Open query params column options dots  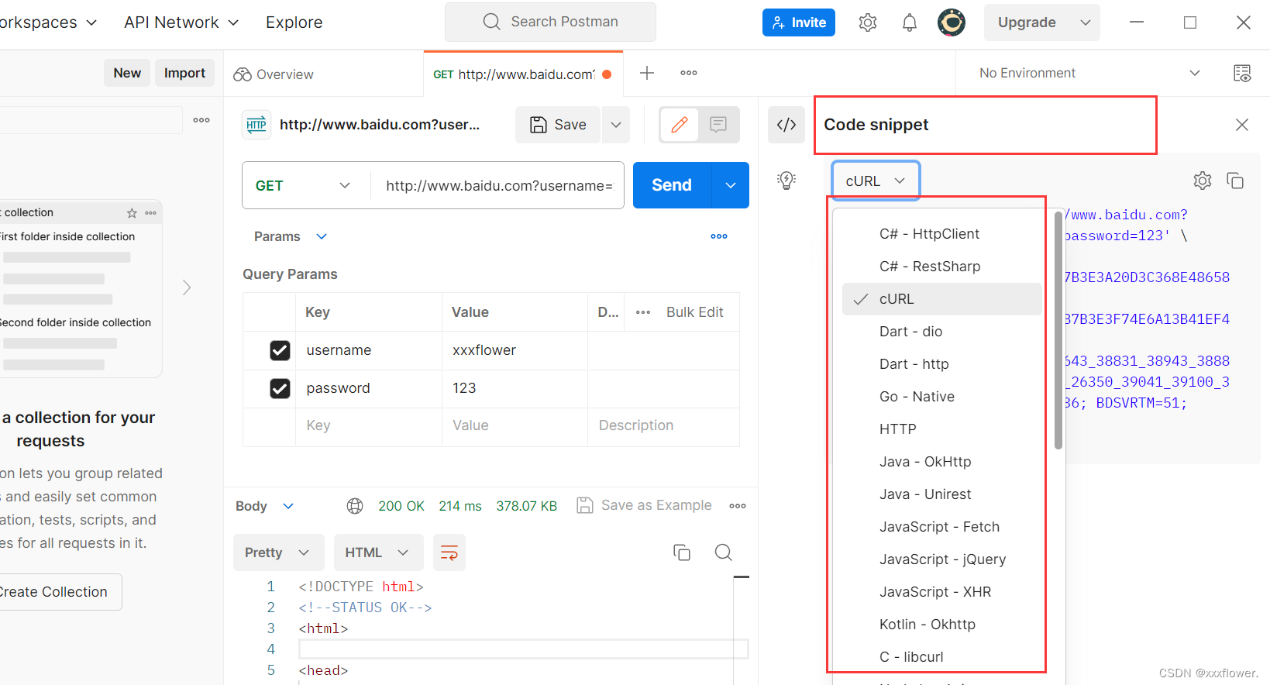[643, 312]
